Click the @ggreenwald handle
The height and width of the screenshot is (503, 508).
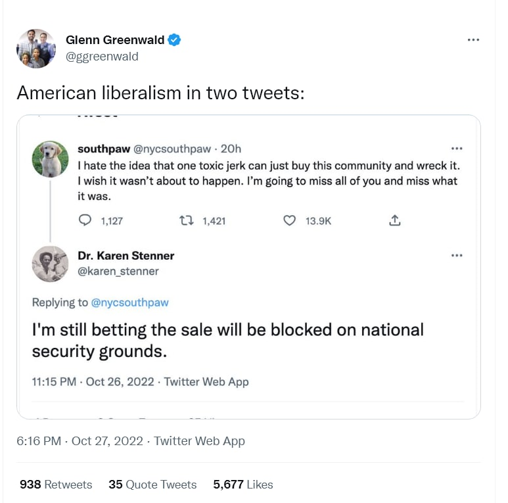102,57
